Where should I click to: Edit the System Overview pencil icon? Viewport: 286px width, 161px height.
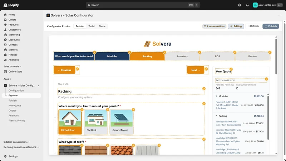266,79
